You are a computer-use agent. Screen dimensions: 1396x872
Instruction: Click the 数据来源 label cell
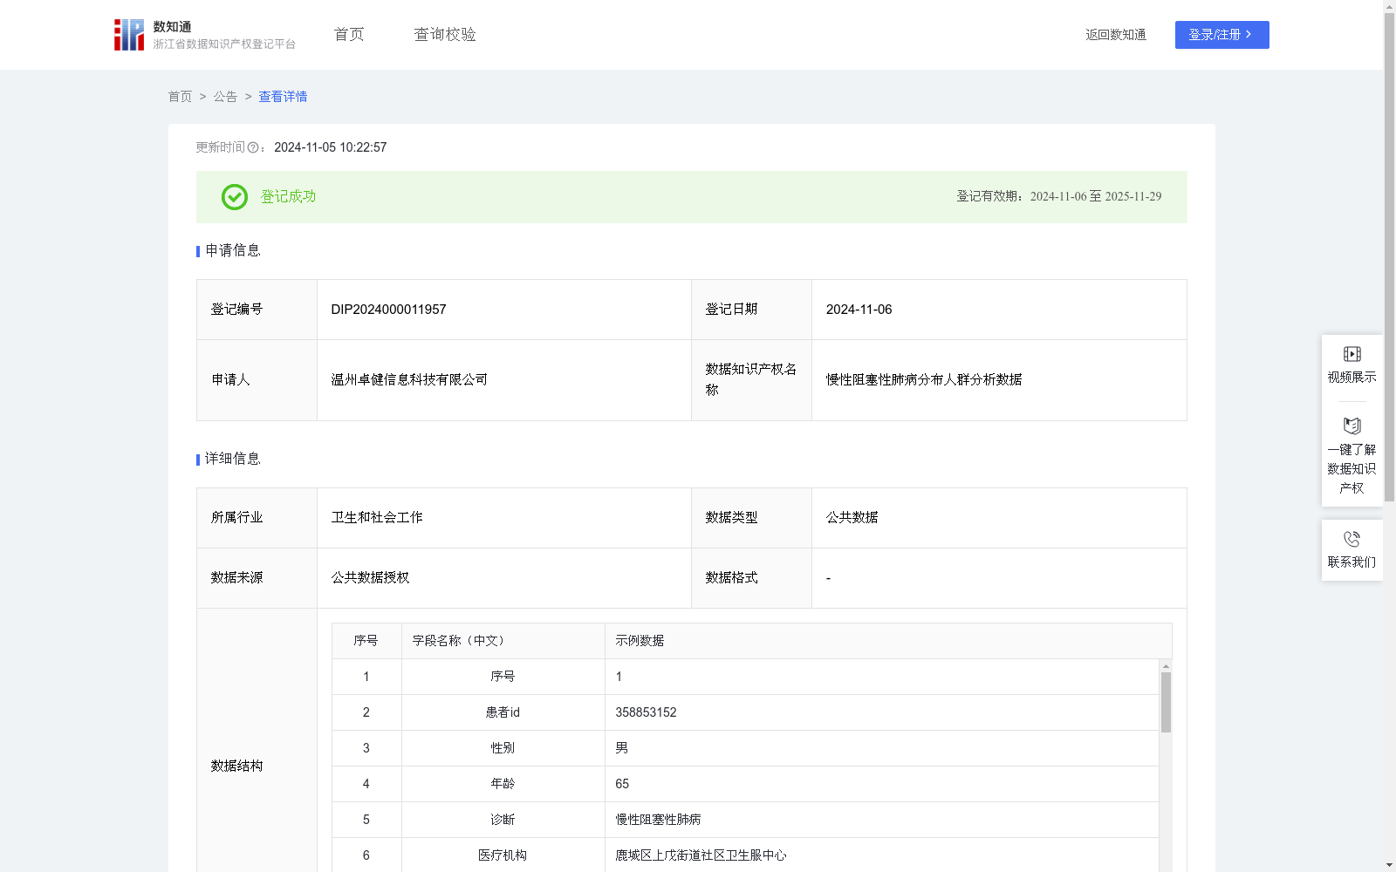point(257,578)
